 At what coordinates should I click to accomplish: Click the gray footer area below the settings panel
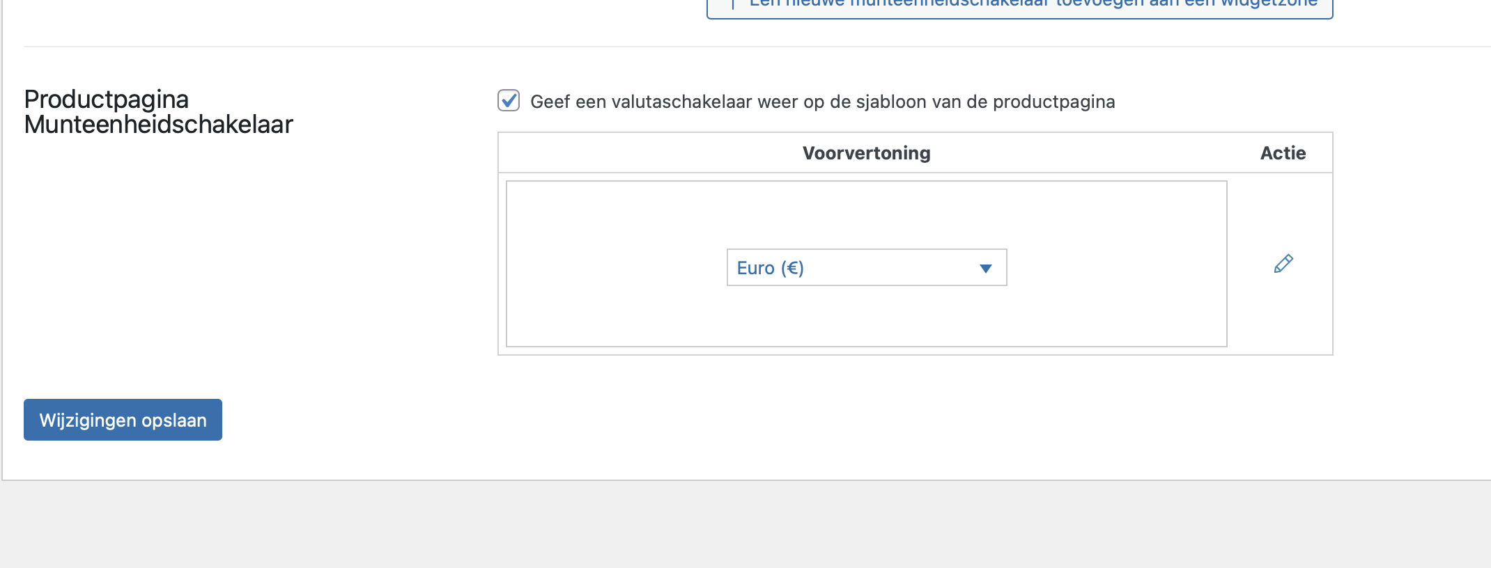pos(745,526)
